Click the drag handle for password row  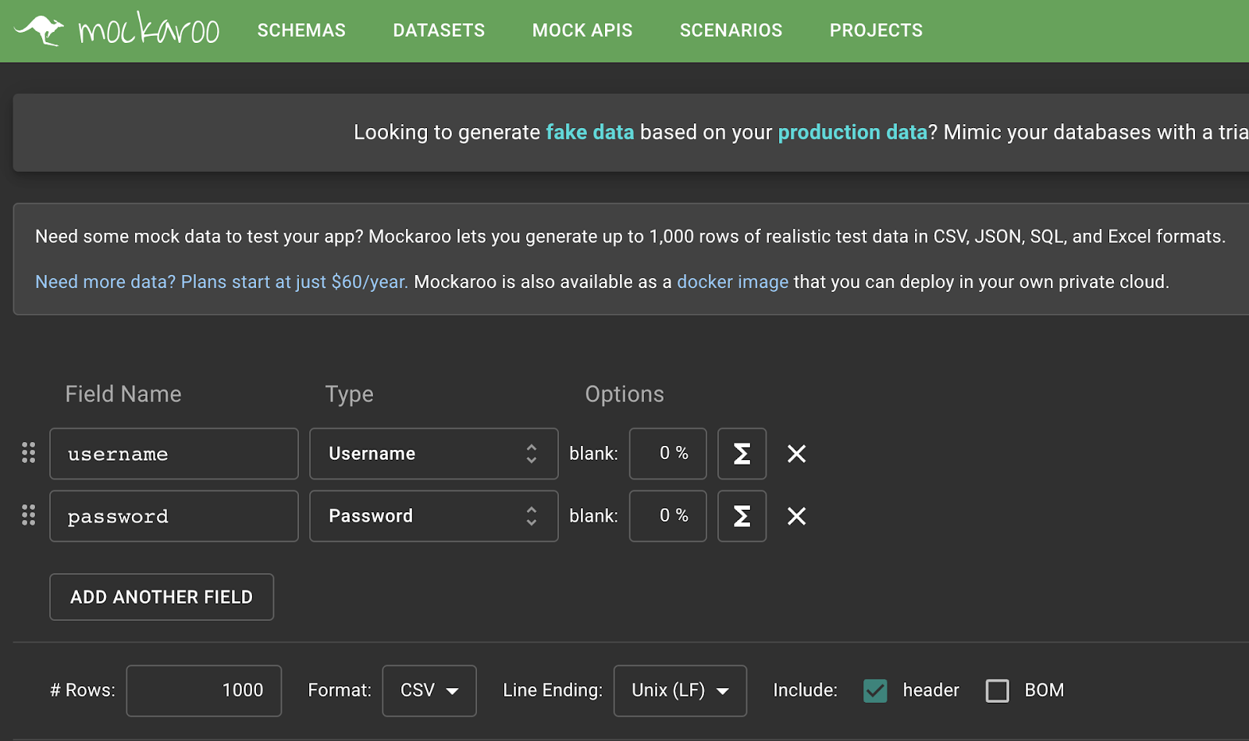29,515
